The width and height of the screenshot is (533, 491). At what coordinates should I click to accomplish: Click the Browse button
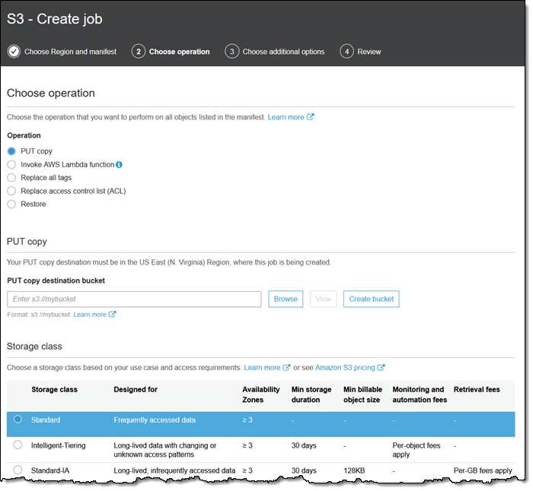pos(286,299)
